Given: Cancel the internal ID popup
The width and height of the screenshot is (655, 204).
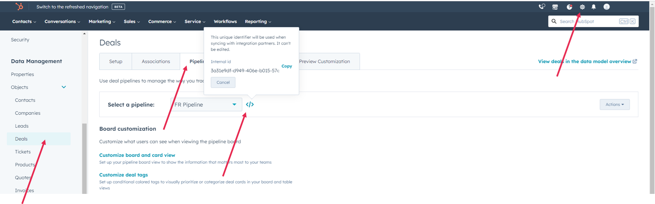Looking at the screenshot, I should tap(223, 82).
